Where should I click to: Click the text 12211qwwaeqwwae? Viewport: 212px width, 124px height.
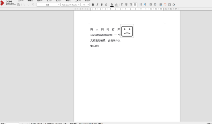(101, 35)
